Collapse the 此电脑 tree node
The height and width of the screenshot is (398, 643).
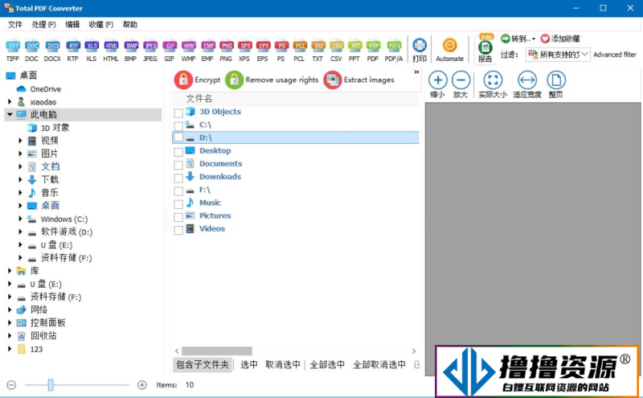tap(10, 114)
